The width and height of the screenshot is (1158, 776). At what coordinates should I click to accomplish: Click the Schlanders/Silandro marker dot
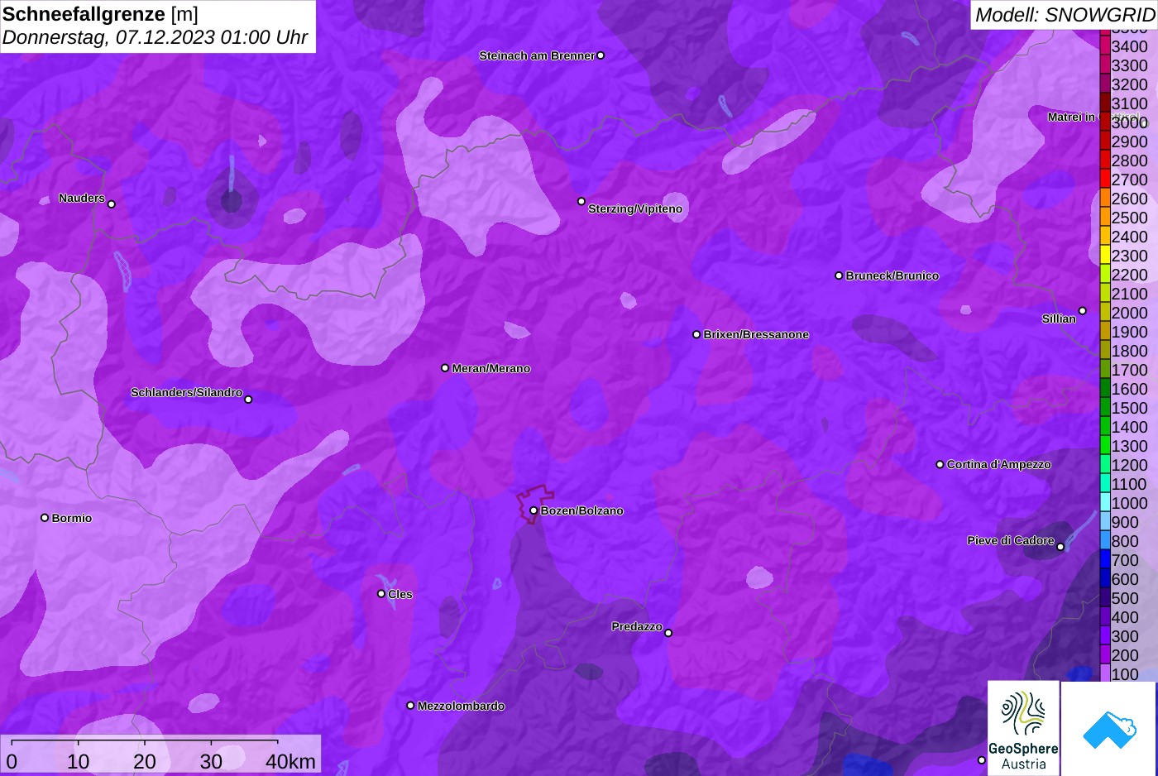coord(248,399)
